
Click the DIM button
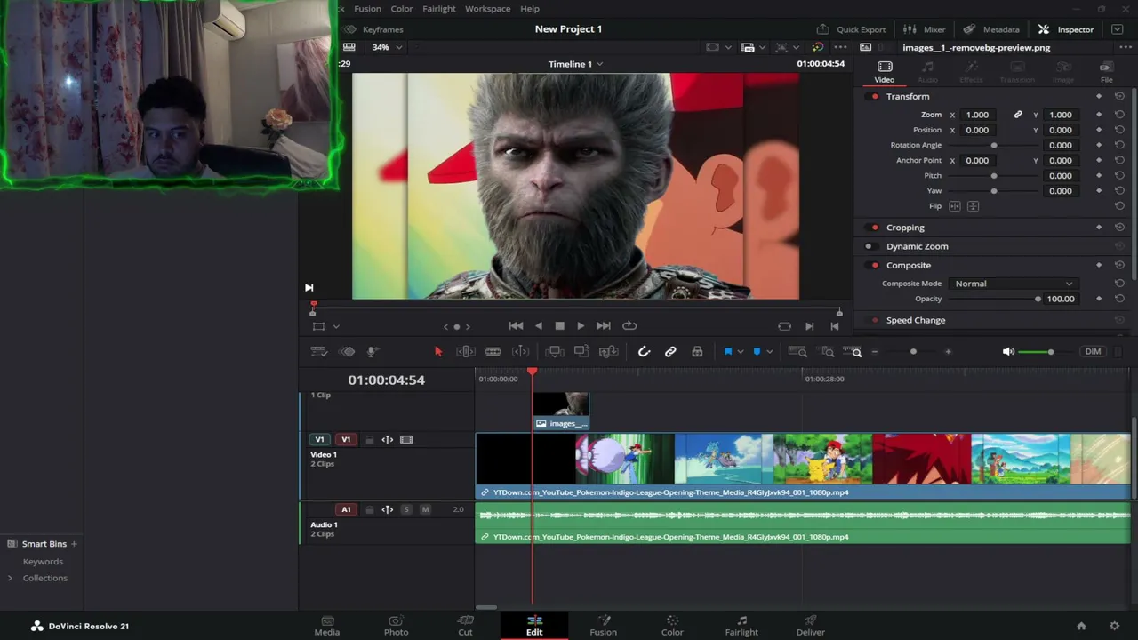pos(1093,352)
